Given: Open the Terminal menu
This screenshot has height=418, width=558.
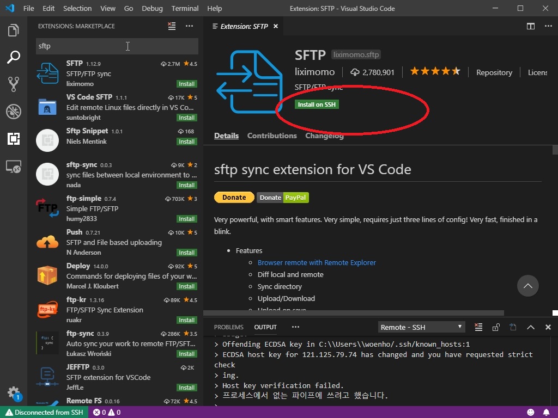Looking at the screenshot, I should click(x=185, y=8).
